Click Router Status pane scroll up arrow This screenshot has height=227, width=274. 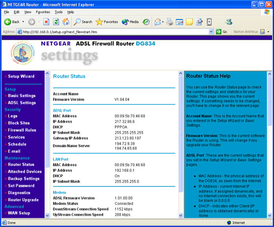[181, 73]
